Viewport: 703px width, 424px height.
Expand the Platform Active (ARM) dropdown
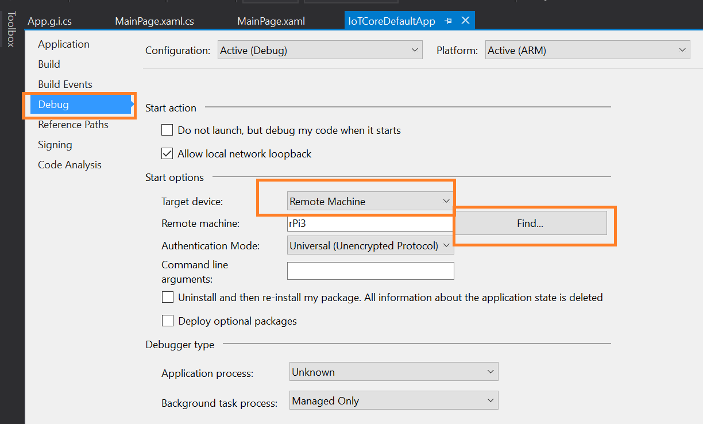588,50
